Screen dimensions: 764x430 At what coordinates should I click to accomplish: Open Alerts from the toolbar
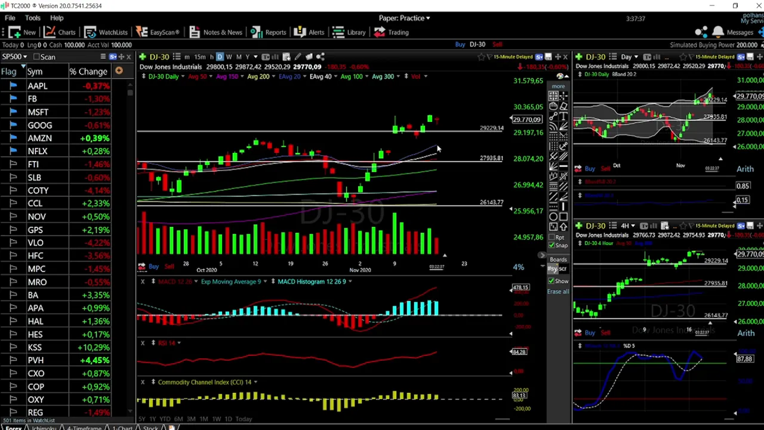309,32
